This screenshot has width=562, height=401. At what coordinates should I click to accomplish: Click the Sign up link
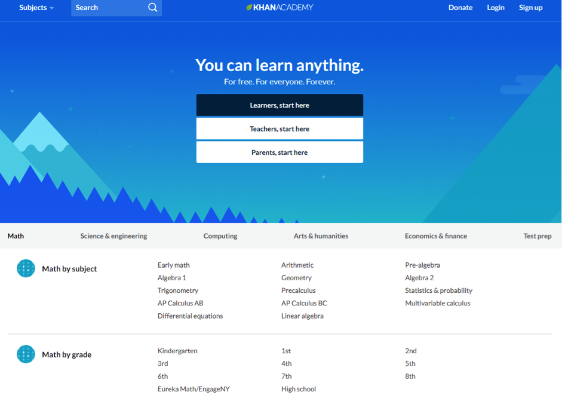click(x=530, y=8)
